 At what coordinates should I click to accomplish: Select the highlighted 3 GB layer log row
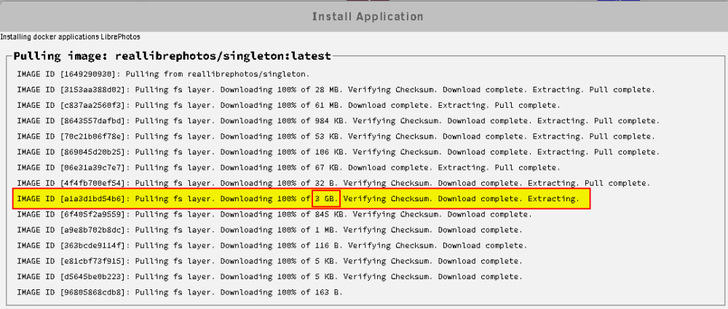[x=301, y=199]
